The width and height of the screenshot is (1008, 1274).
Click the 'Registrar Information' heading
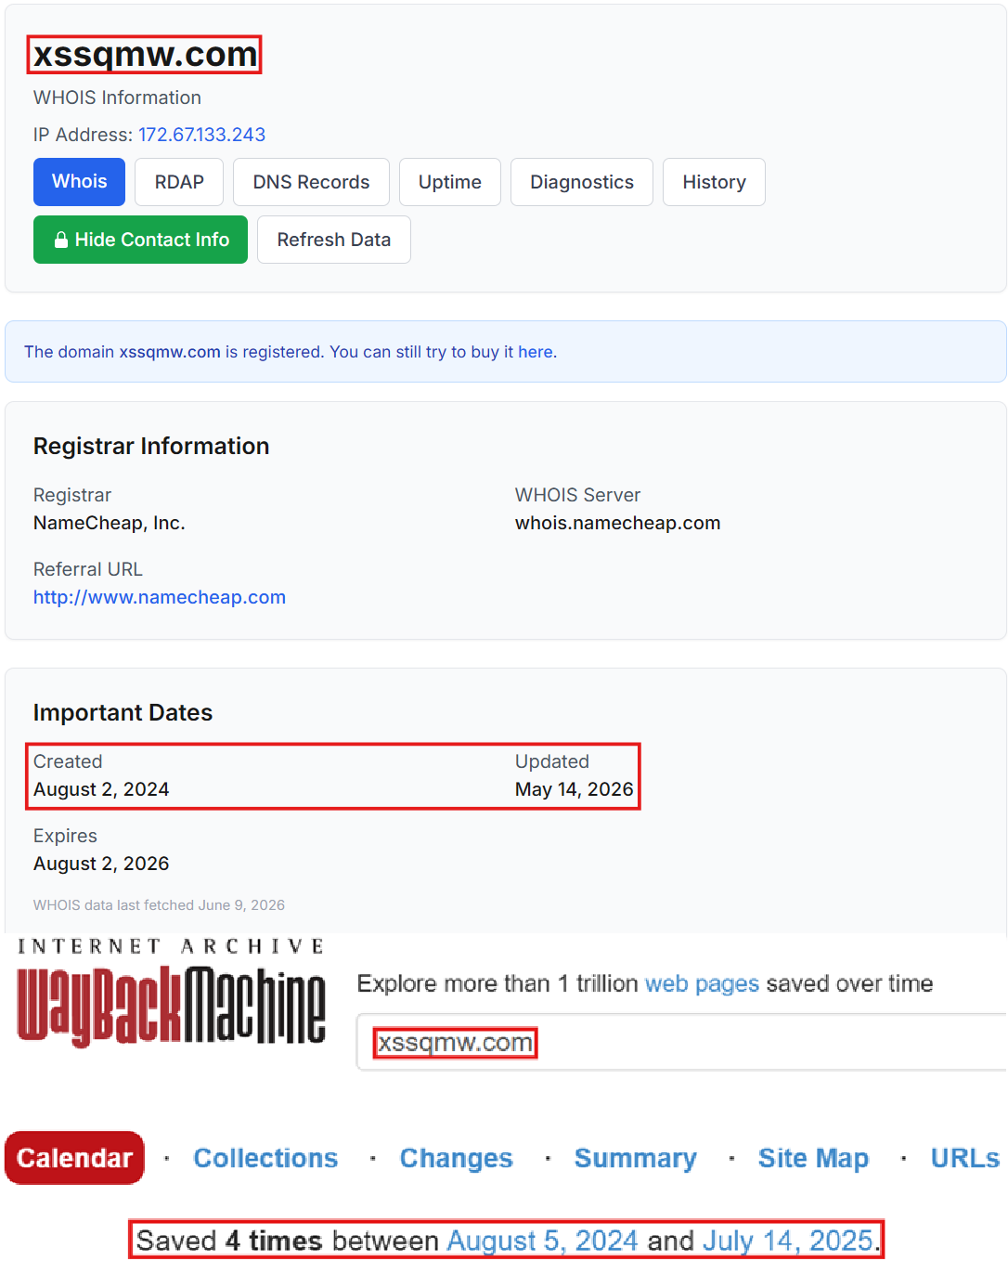(151, 446)
